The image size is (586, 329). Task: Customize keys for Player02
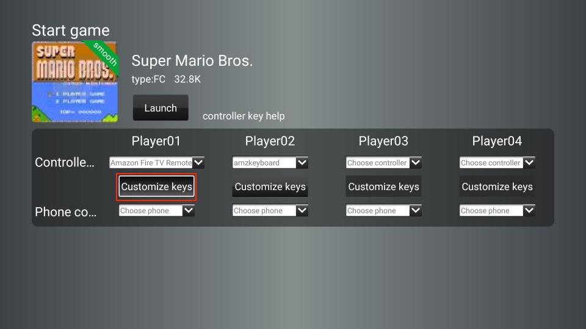270,186
